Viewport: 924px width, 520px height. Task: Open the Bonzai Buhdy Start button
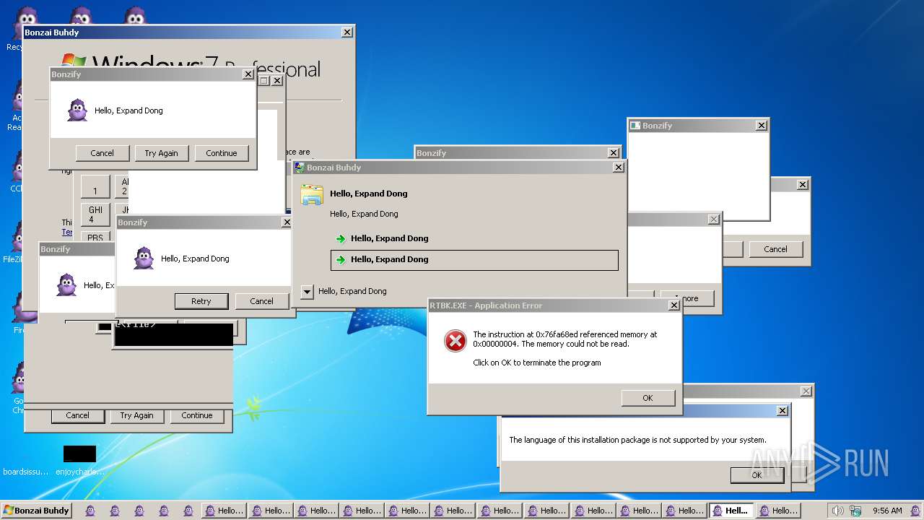36,511
